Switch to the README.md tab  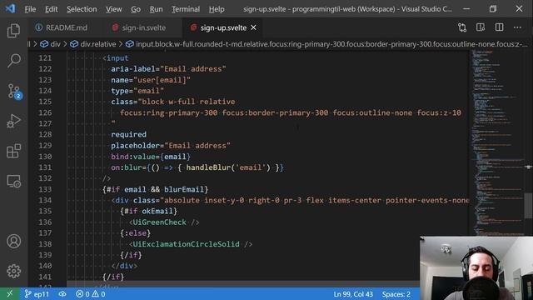point(62,27)
